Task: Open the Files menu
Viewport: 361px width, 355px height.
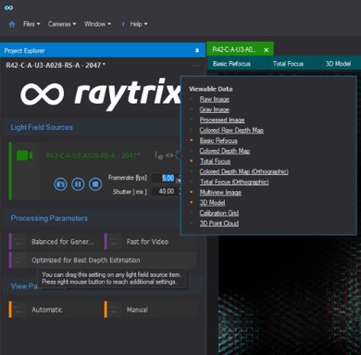Action: coord(31,24)
